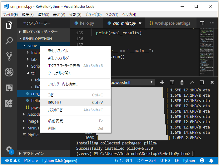The height and width of the screenshot is (165, 219).
Task: Click the errors and warnings count
Action: tap(13, 161)
